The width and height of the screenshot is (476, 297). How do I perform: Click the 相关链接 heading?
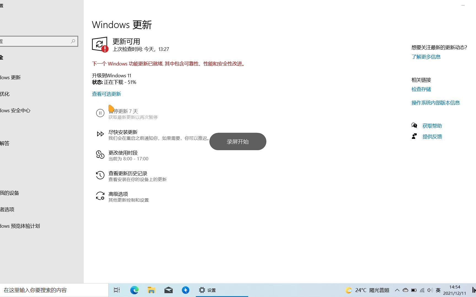click(421, 80)
